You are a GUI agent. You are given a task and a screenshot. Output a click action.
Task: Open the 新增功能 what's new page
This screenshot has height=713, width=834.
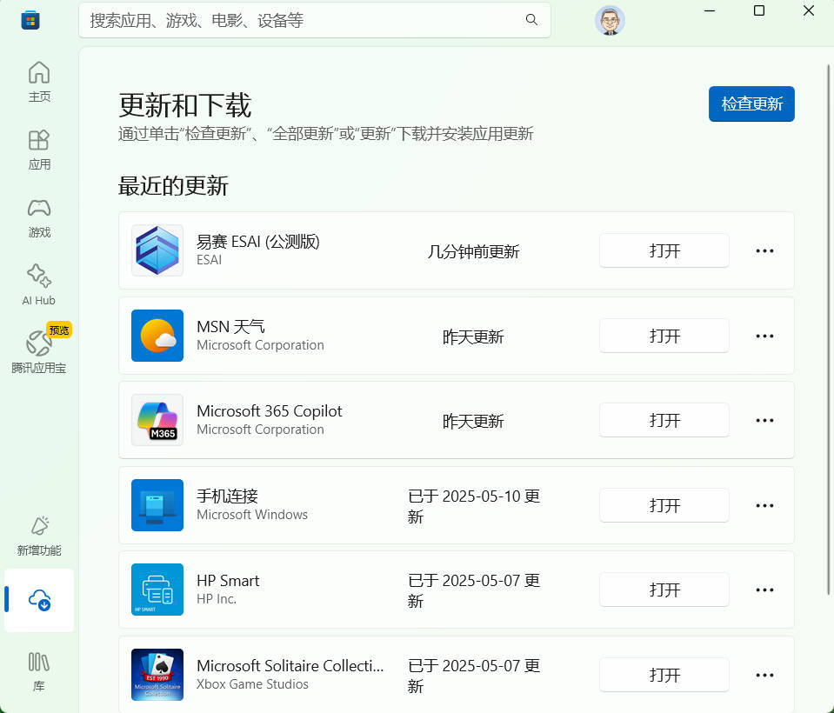[39, 536]
